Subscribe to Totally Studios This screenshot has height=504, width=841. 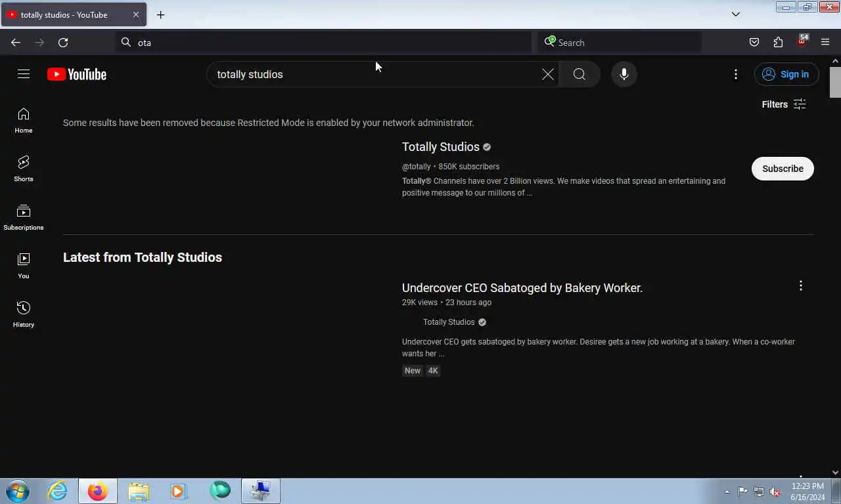[783, 169]
